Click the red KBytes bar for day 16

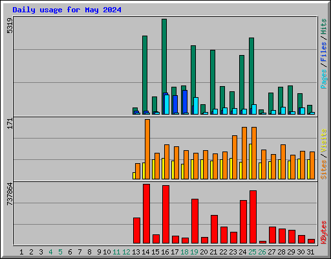[166, 214]
